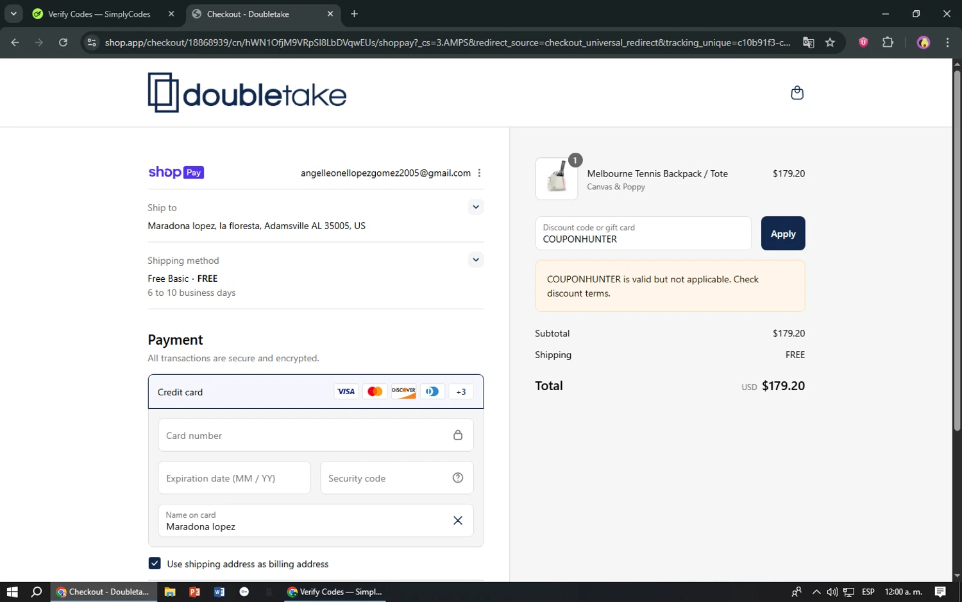Click the Expiration date field
The height and width of the screenshot is (602, 962).
234,478
